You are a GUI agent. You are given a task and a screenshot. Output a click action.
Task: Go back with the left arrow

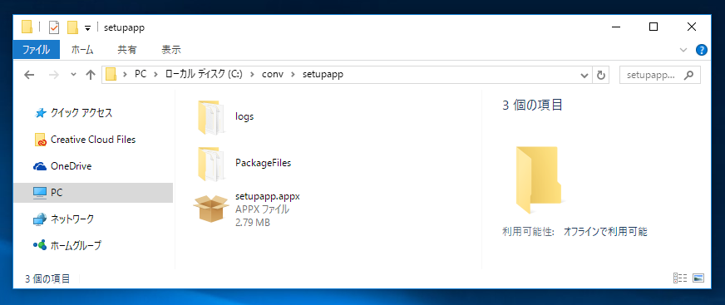pyautogui.click(x=29, y=75)
